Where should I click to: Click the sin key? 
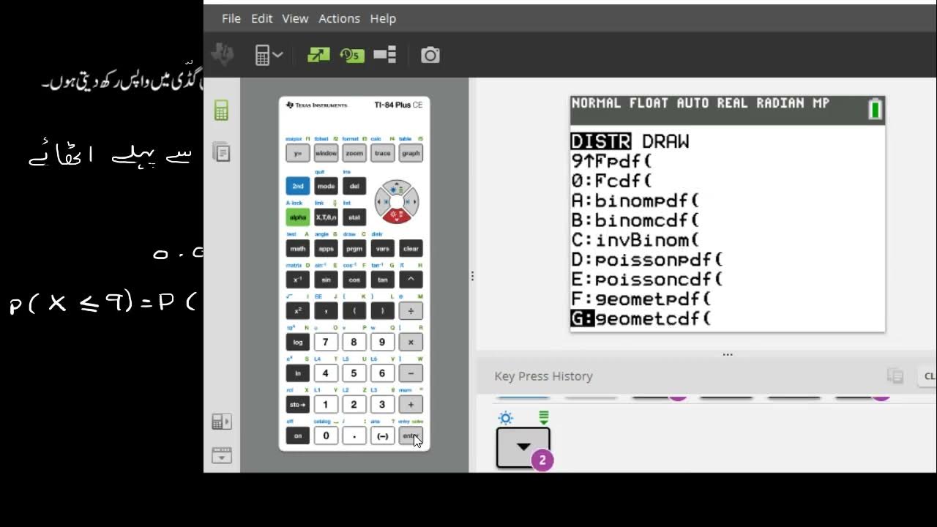coord(326,280)
